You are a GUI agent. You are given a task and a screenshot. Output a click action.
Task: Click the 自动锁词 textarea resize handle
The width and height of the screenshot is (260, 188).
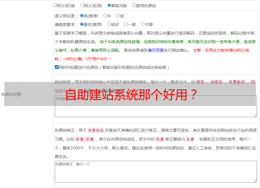[x=255, y=115]
